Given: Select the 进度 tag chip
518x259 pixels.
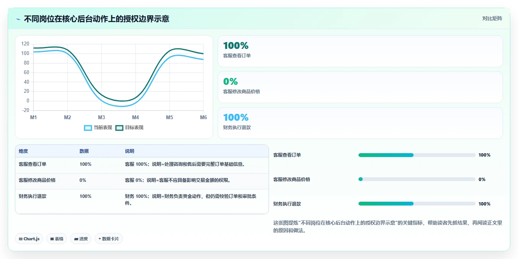Looking at the screenshot, I should tap(81, 239).
